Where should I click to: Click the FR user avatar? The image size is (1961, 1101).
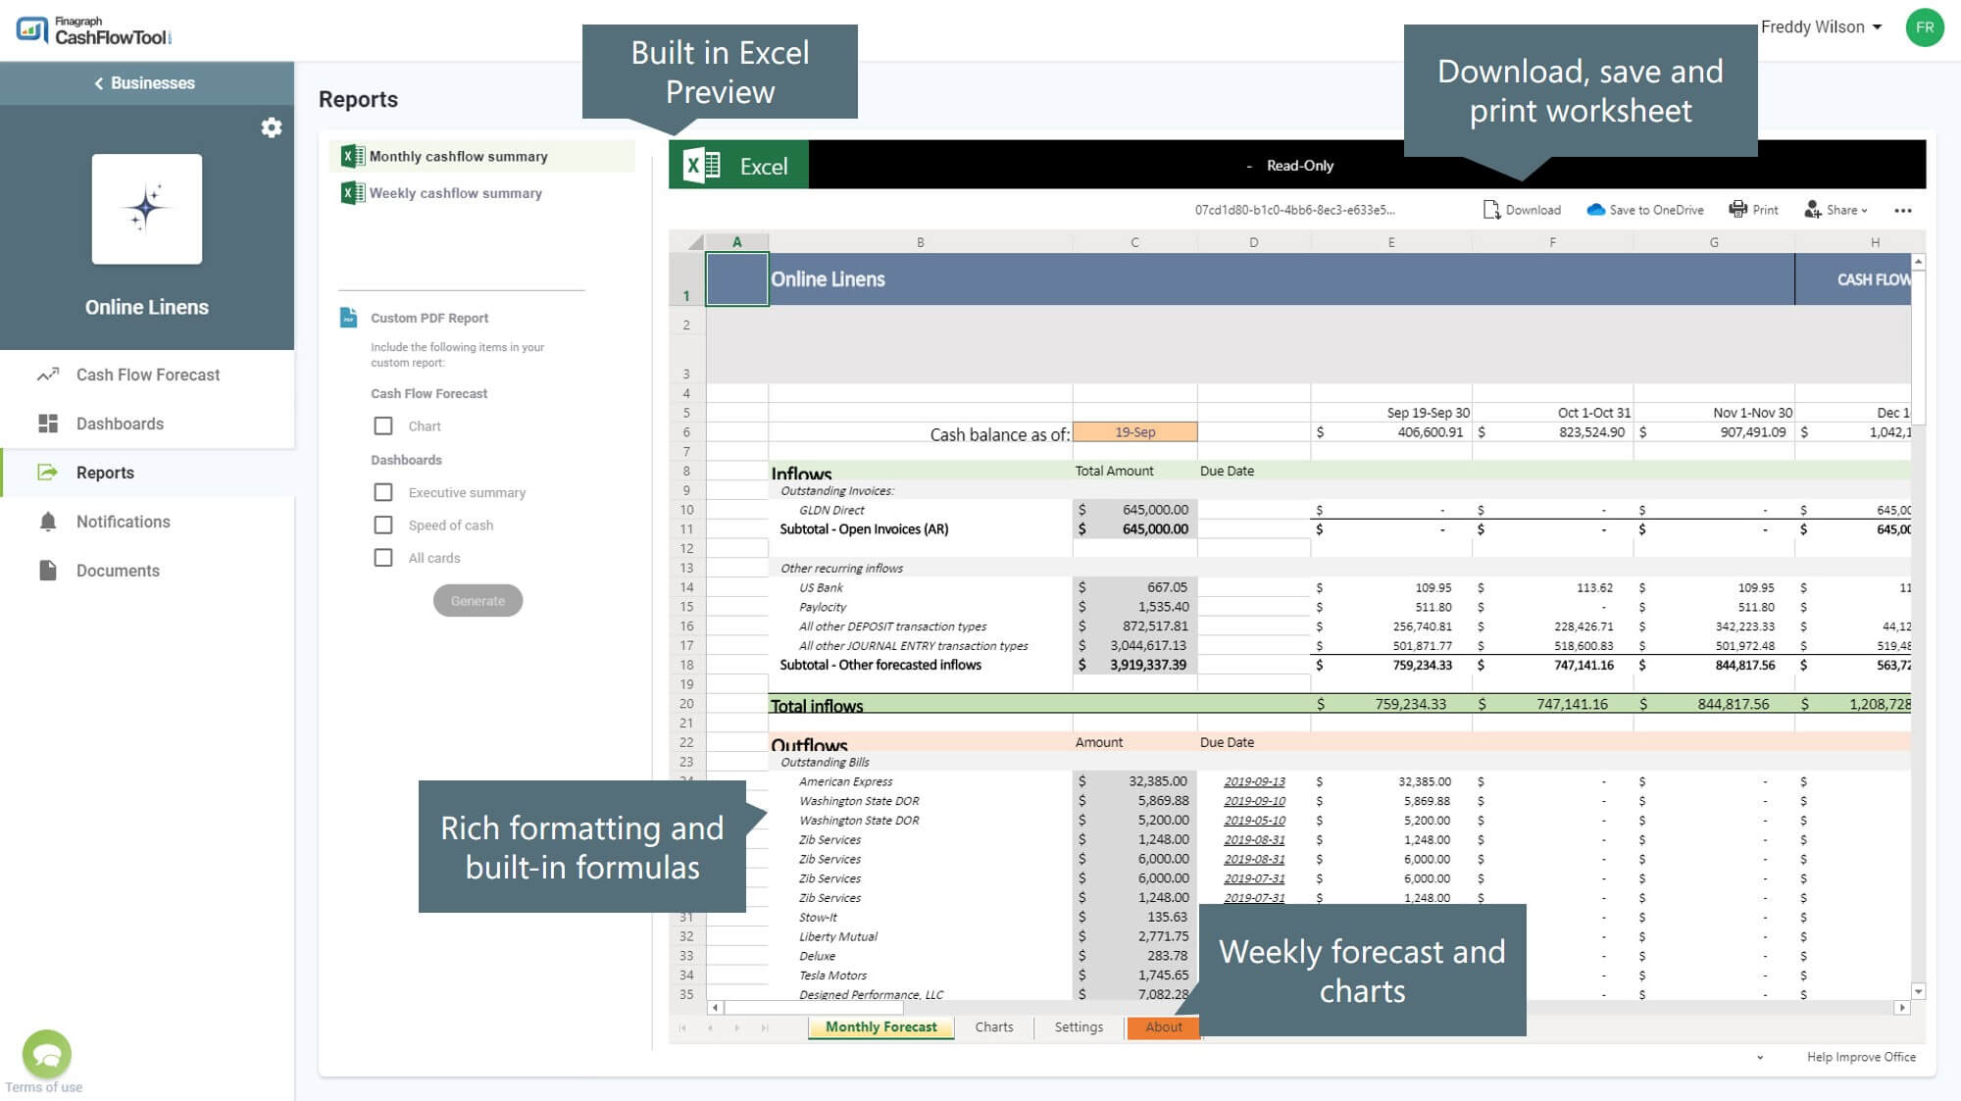pos(1925,27)
